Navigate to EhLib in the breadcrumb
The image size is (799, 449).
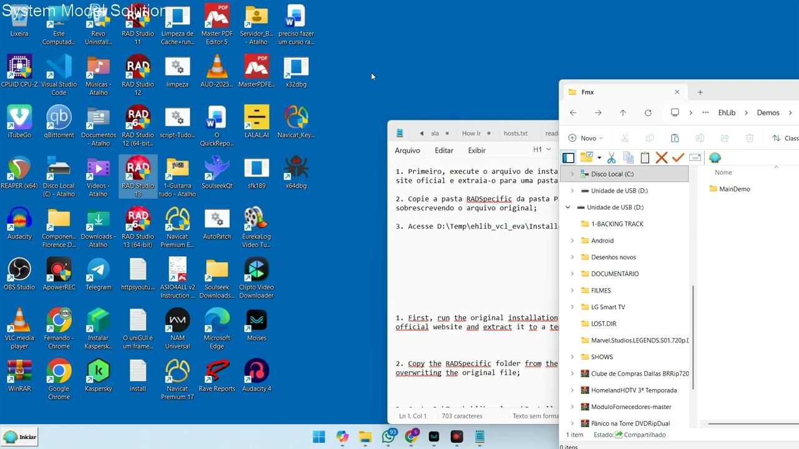click(727, 113)
